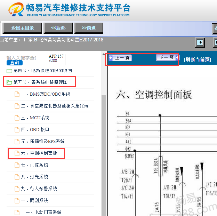Click the 返回主目录 button

(x=22, y=28)
